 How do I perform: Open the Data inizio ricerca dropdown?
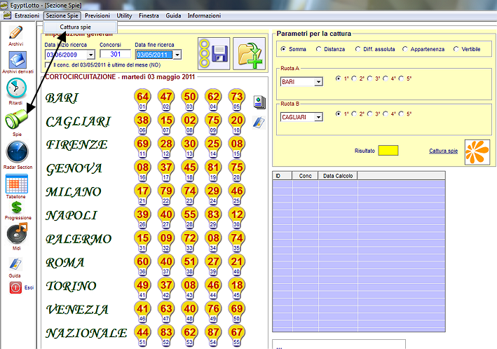(x=91, y=55)
